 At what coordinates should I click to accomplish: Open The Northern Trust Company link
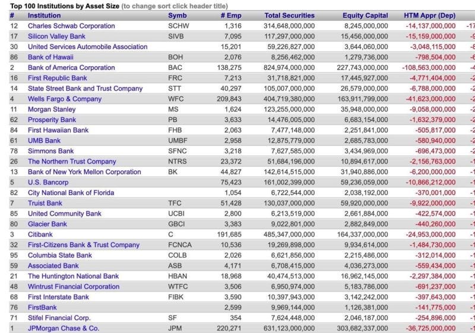72,161
